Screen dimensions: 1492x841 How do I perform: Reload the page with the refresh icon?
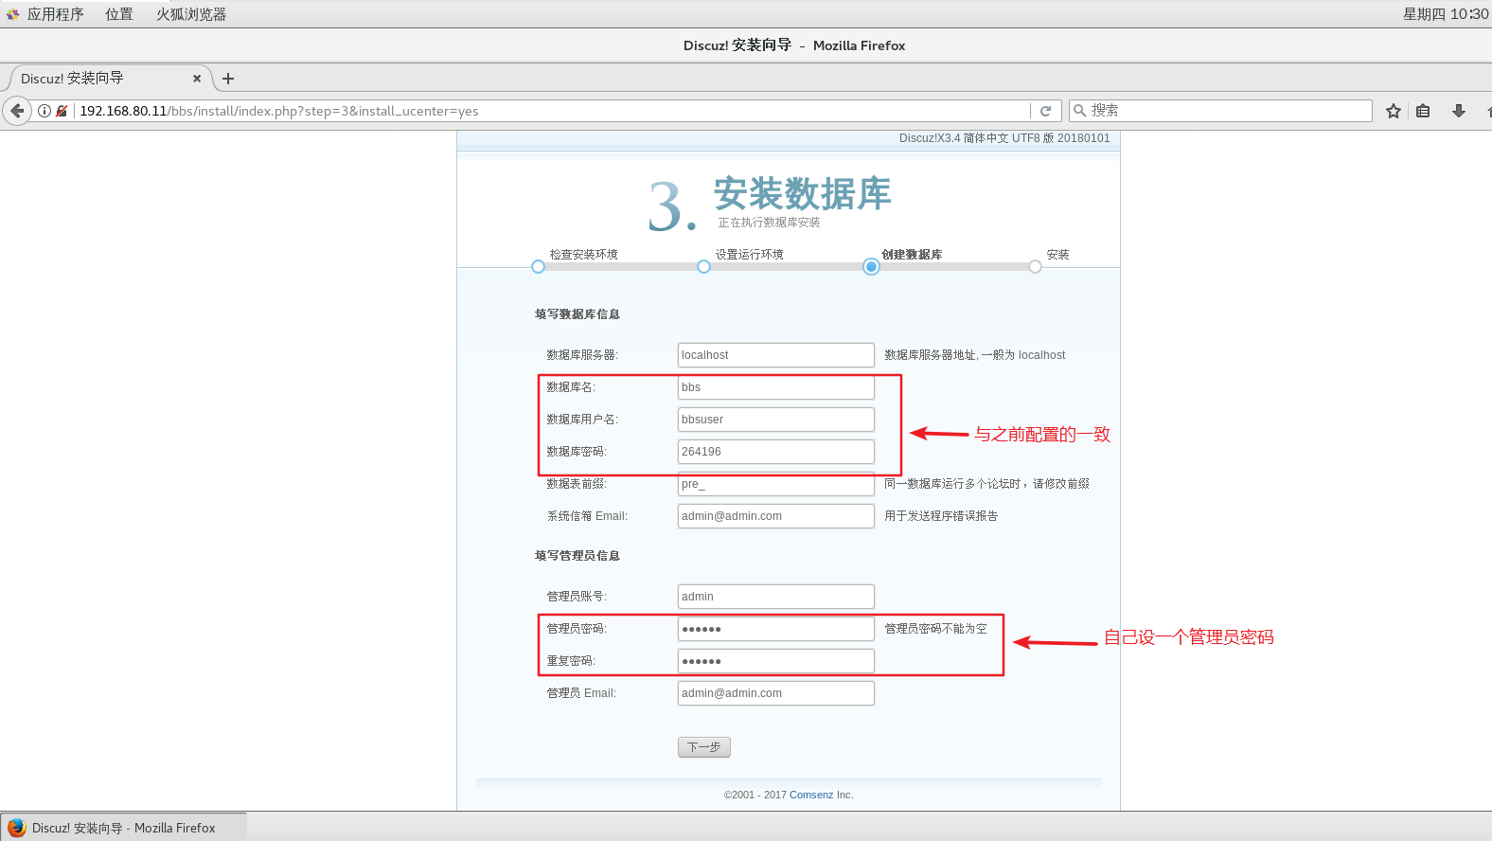(x=1045, y=111)
